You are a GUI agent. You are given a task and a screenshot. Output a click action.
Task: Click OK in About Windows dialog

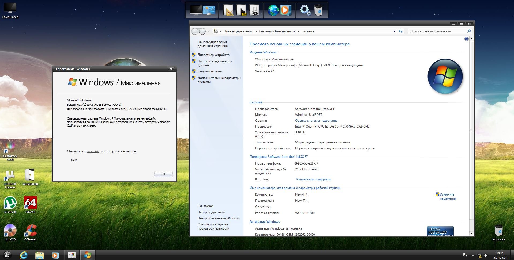point(163,174)
